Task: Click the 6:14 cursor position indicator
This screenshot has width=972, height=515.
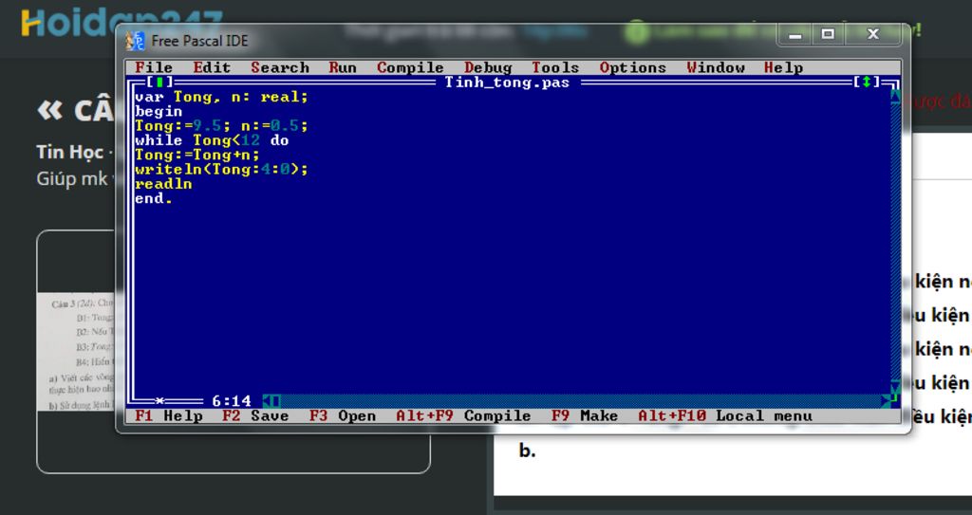Action: (232, 401)
